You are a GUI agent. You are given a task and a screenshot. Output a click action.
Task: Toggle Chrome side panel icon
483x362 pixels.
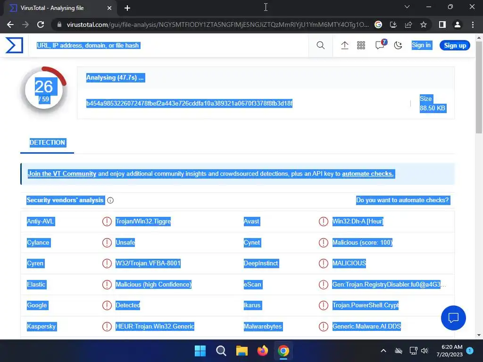pyautogui.click(x=442, y=25)
